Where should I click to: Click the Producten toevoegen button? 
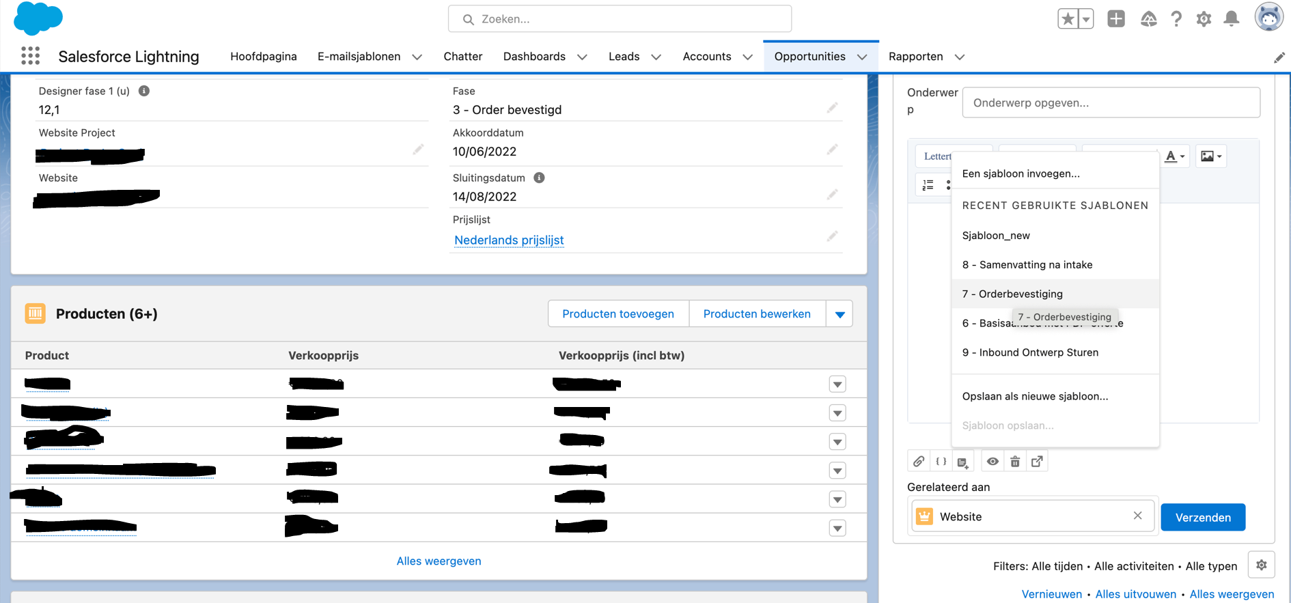pos(618,314)
